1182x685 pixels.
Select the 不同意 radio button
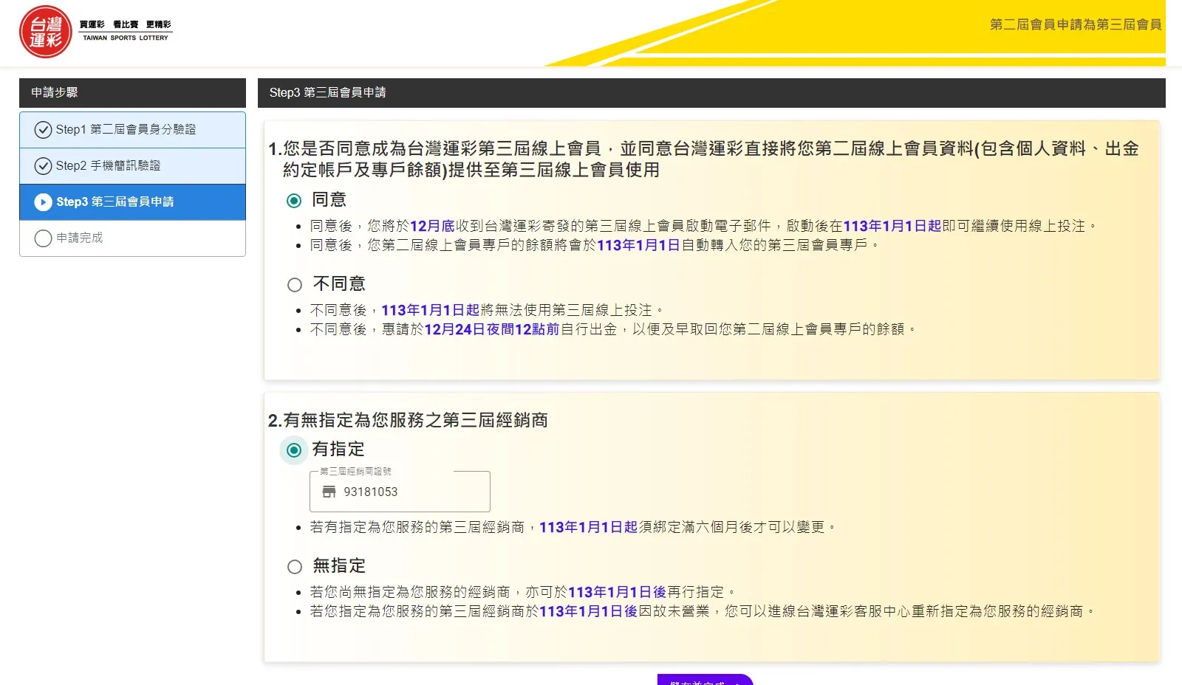tap(295, 285)
